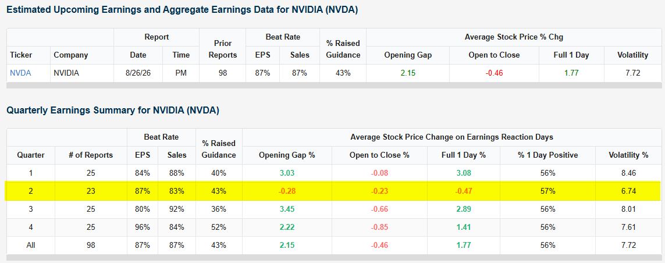Viewport: 665px width, 263px height.
Task: Select the 23 reports count in quarter 2
Action: tap(91, 191)
